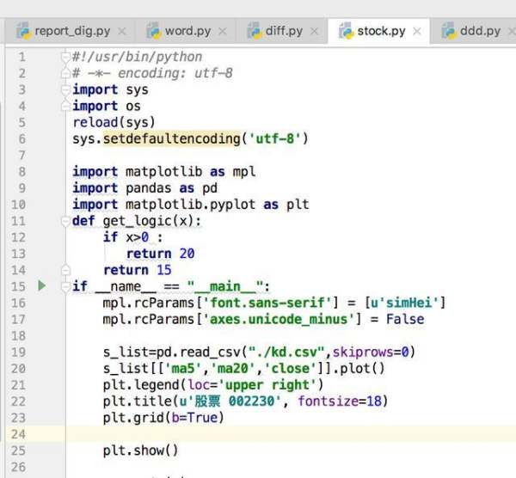Collapse the __main__ block fold at line 15

tap(65, 286)
